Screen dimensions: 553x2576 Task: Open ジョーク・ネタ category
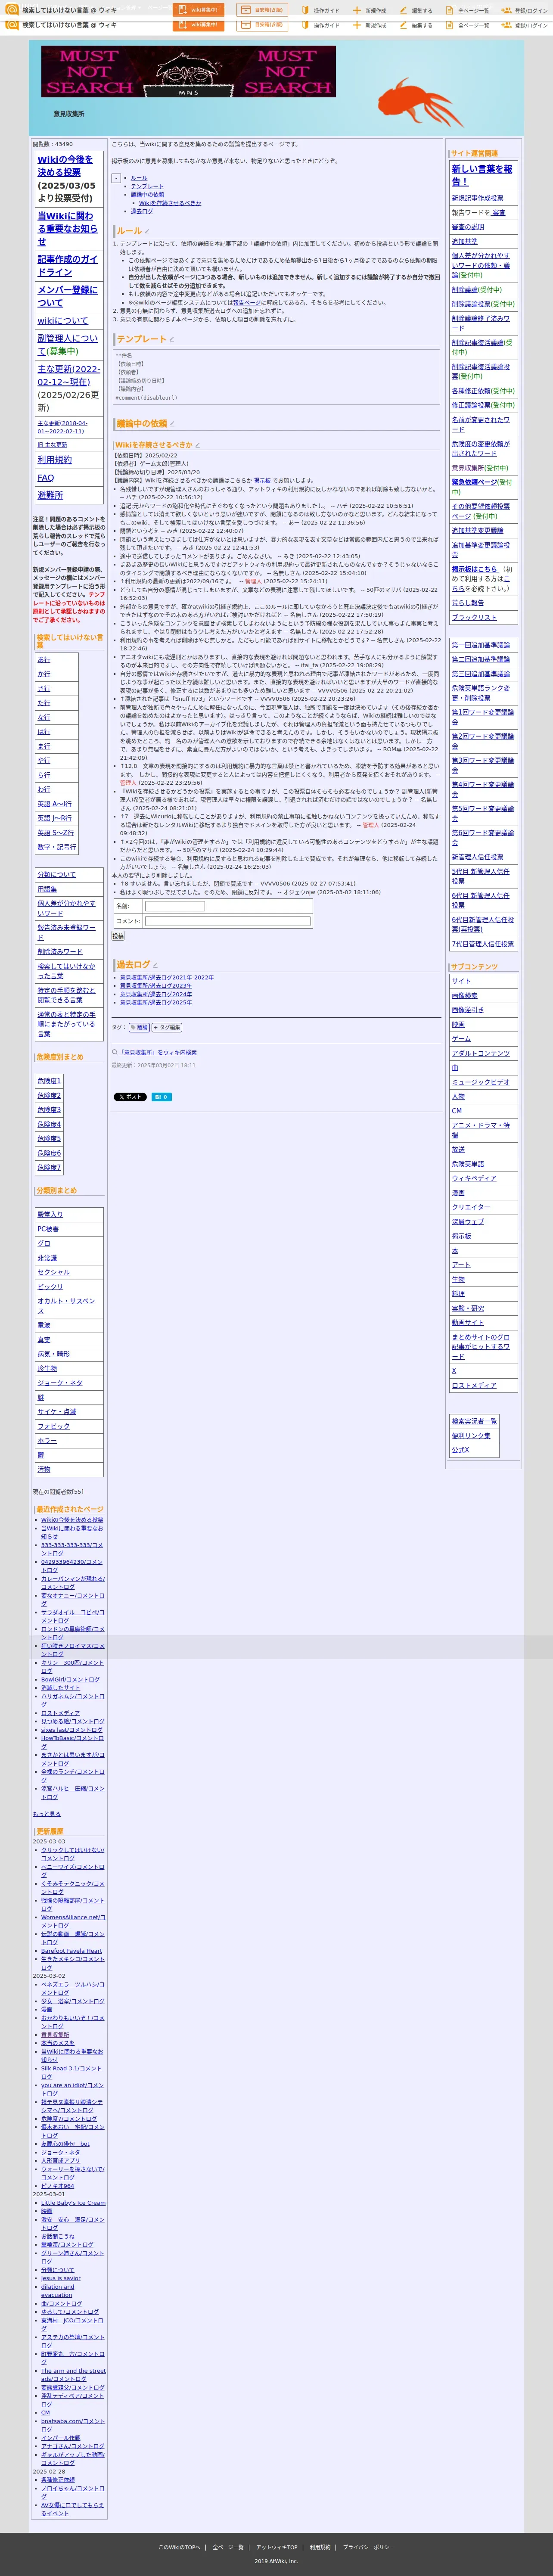(60, 1383)
